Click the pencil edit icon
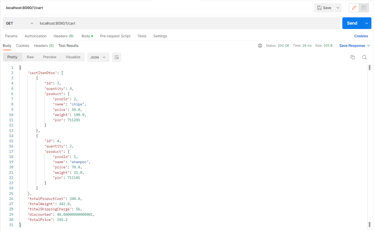 tap(354, 8)
